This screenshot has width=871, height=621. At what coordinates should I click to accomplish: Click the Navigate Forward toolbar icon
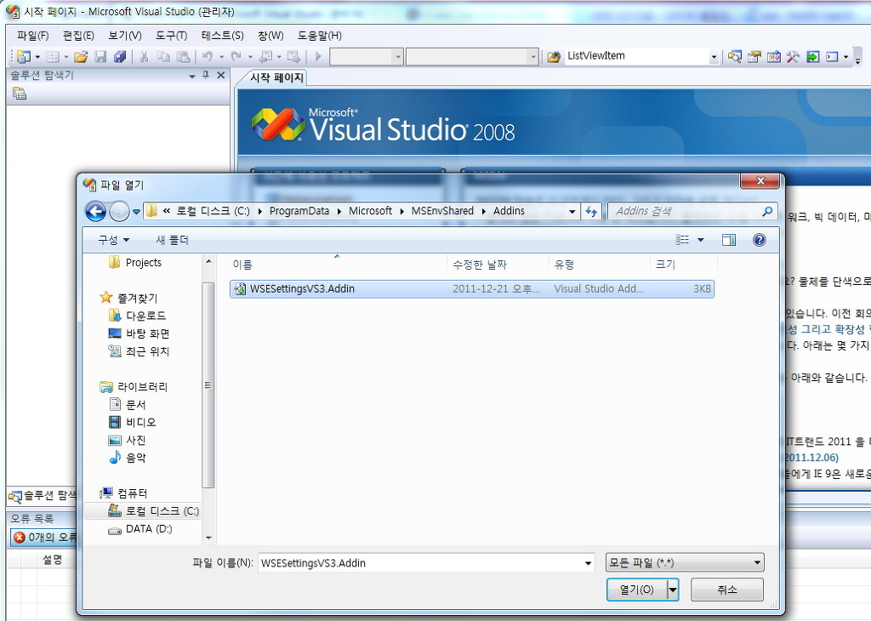click(293, 56)
